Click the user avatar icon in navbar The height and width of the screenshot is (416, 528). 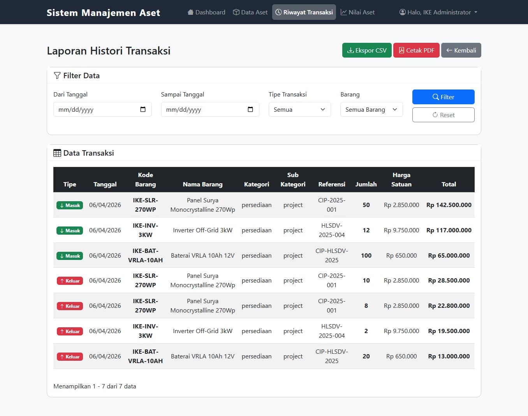click(403, 12)
